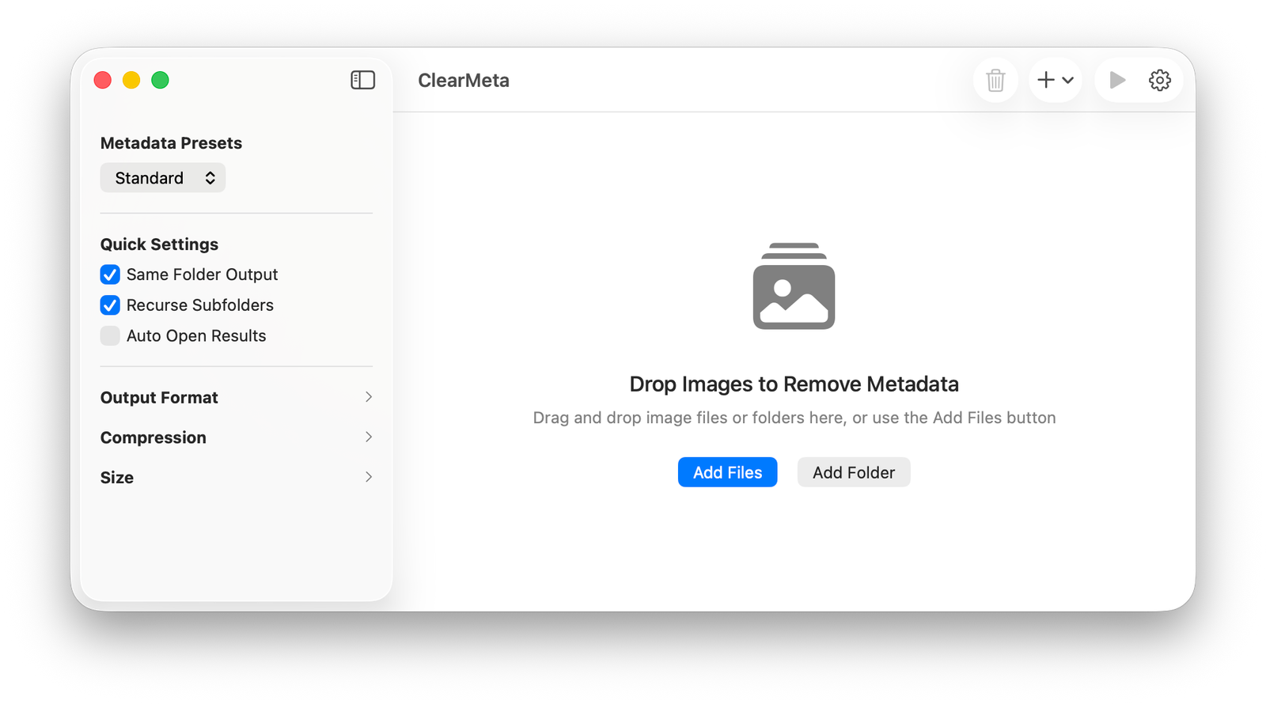Open settings via the gear icon
The width and height of the screenshot is (1266, 704).
[x=1160, y=80]
